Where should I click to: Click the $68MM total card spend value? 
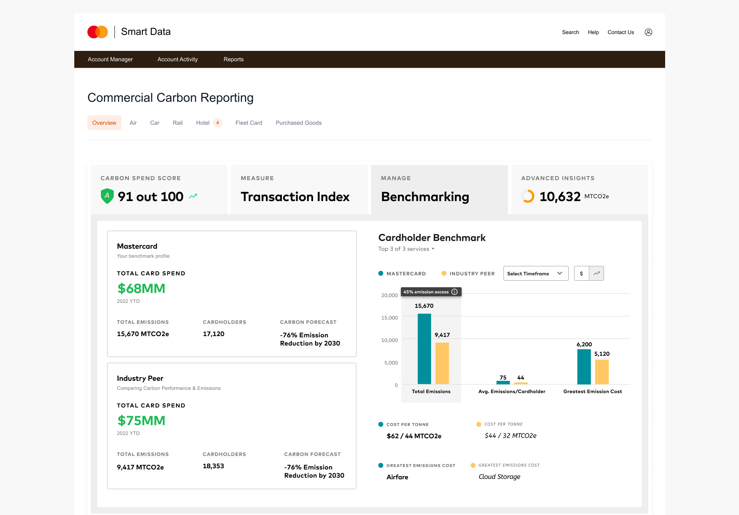tap(141, 288)
